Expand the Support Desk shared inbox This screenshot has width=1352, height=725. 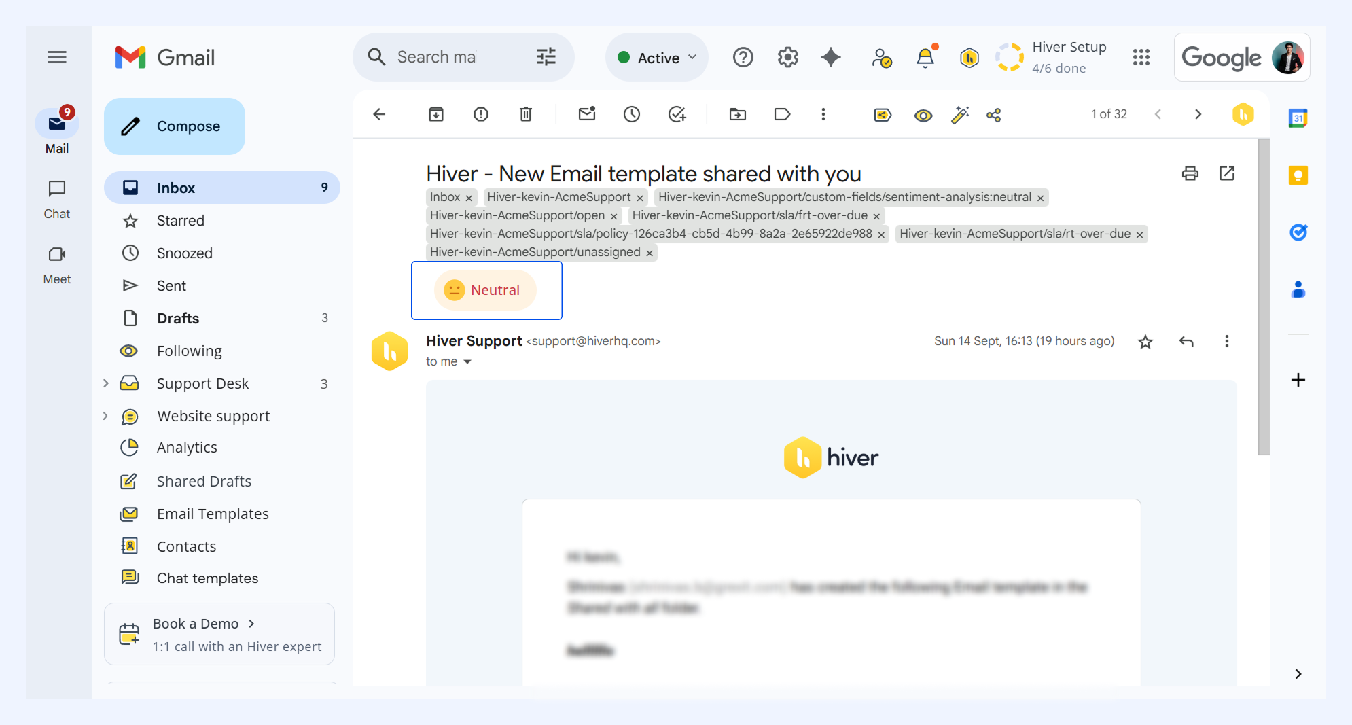tap(106, 383)
